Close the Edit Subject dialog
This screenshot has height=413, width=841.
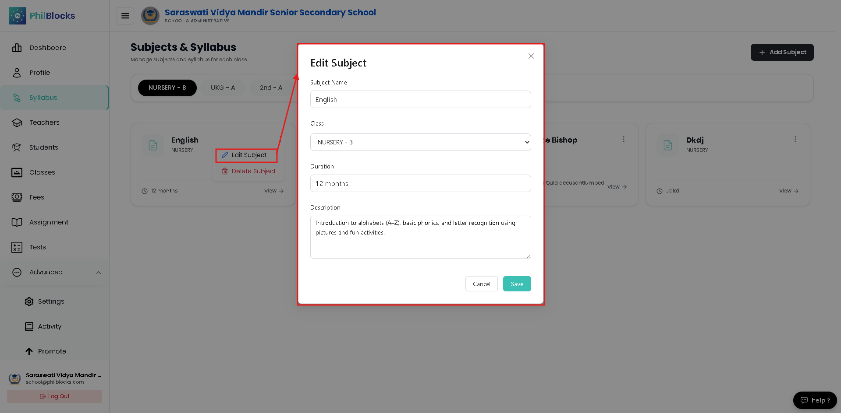pyautogui.click(x=531, y=56)
